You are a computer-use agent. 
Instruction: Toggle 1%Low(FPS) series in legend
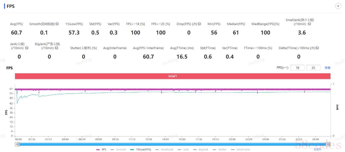[141, 149]
